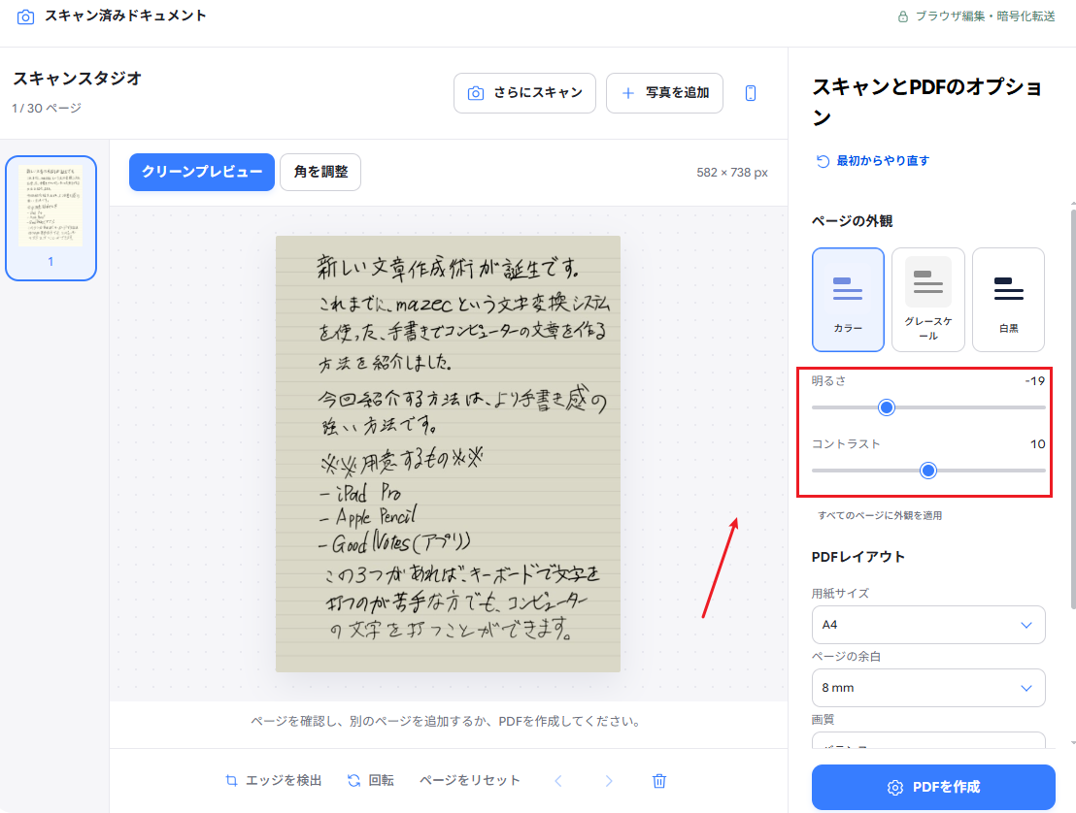Screen dimensions: 1076x813
Task: Click エッジを検出 crop tool
Action: click(273, 781)
